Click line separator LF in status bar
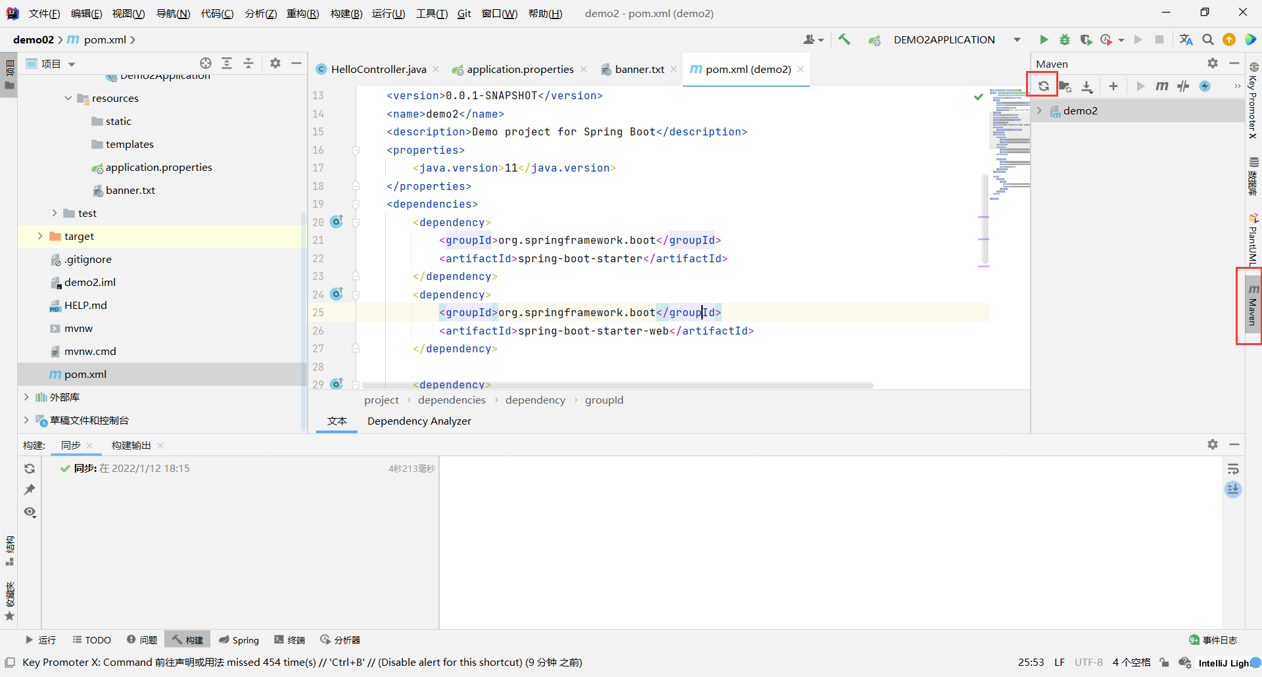 pyautogui.click(x=1060, y=663)
